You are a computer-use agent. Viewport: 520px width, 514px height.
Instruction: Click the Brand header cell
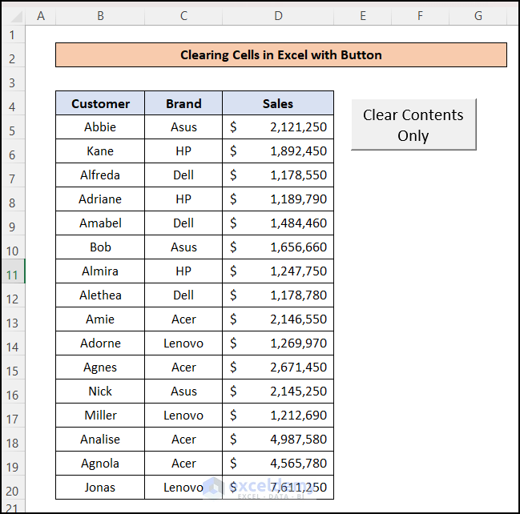[183, 103]
